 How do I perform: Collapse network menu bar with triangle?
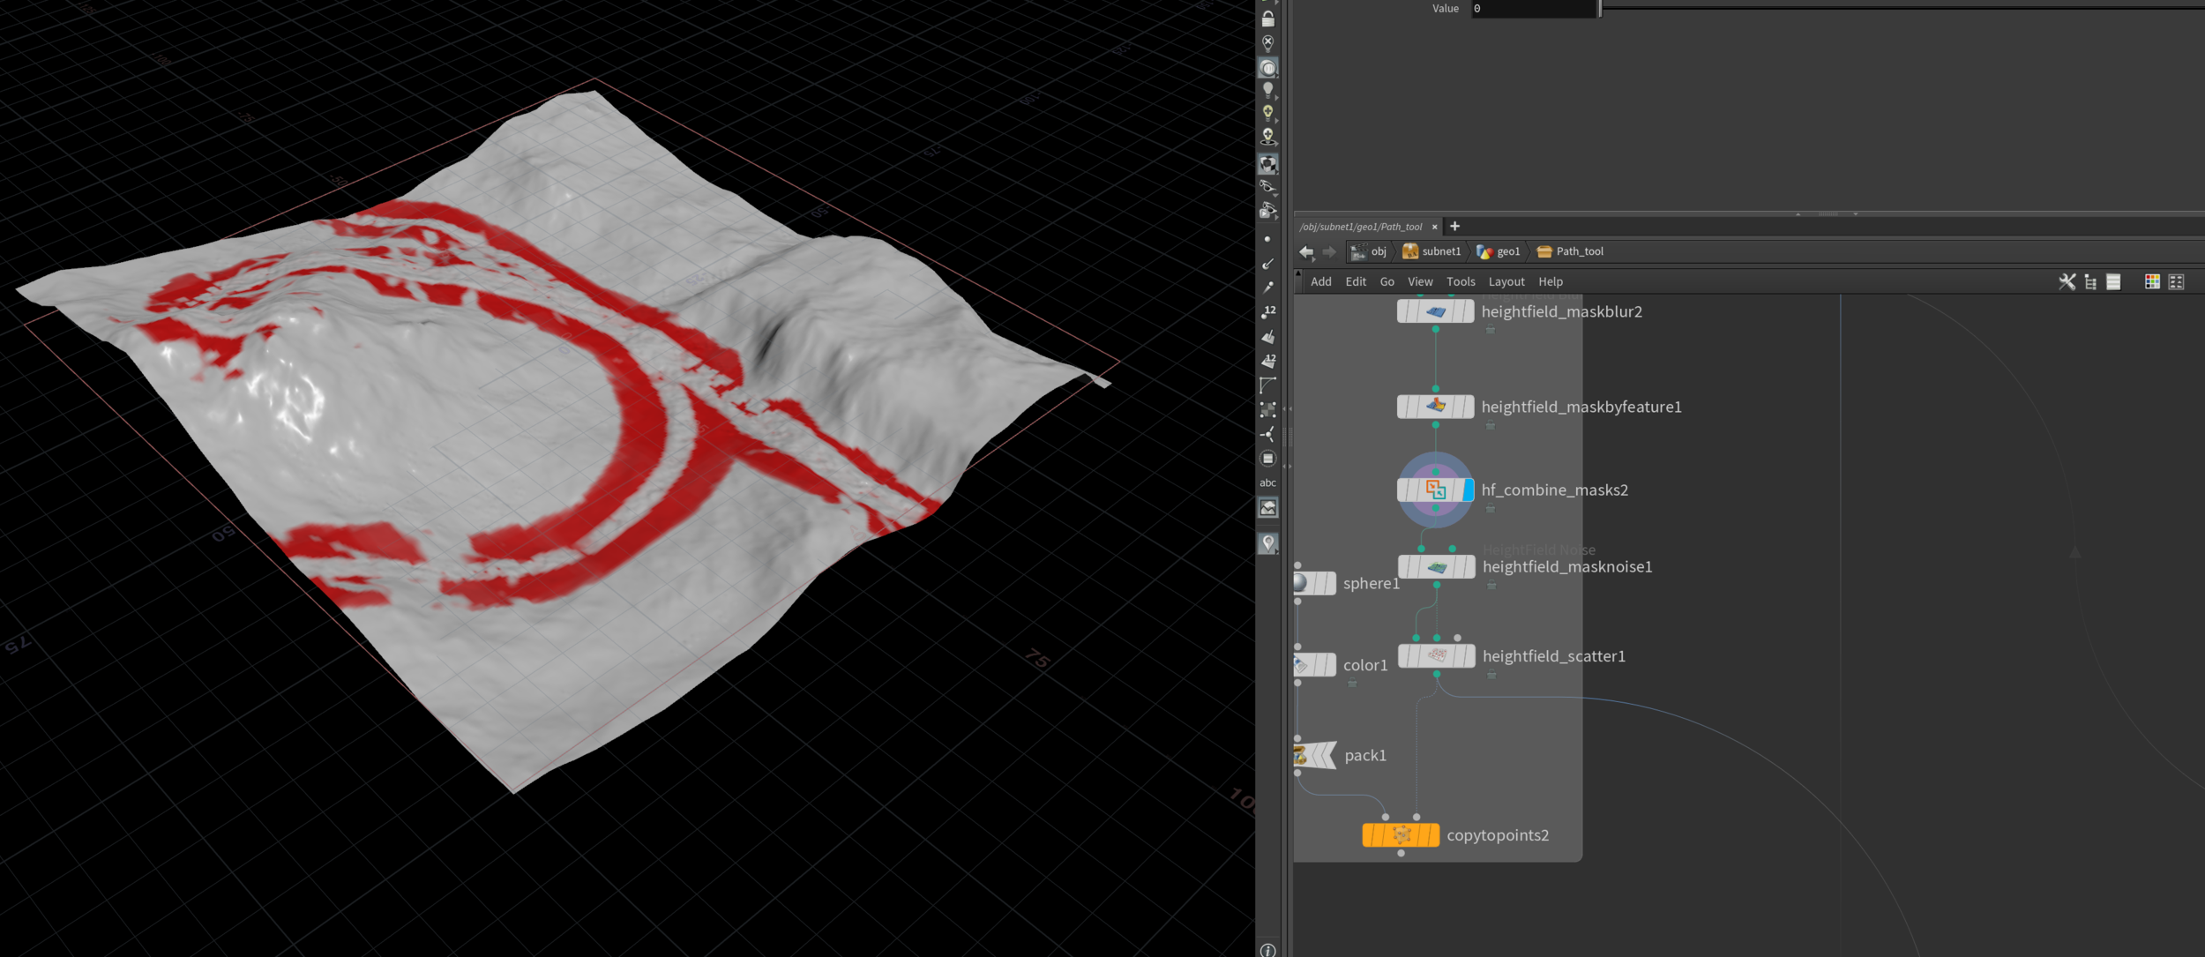point(1297,274)
